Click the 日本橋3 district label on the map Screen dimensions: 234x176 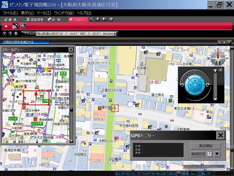[153, 82]
